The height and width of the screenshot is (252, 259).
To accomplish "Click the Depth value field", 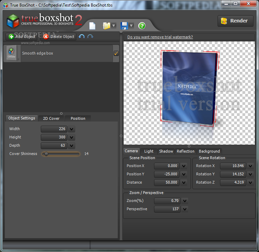I will tap(54, 145).
